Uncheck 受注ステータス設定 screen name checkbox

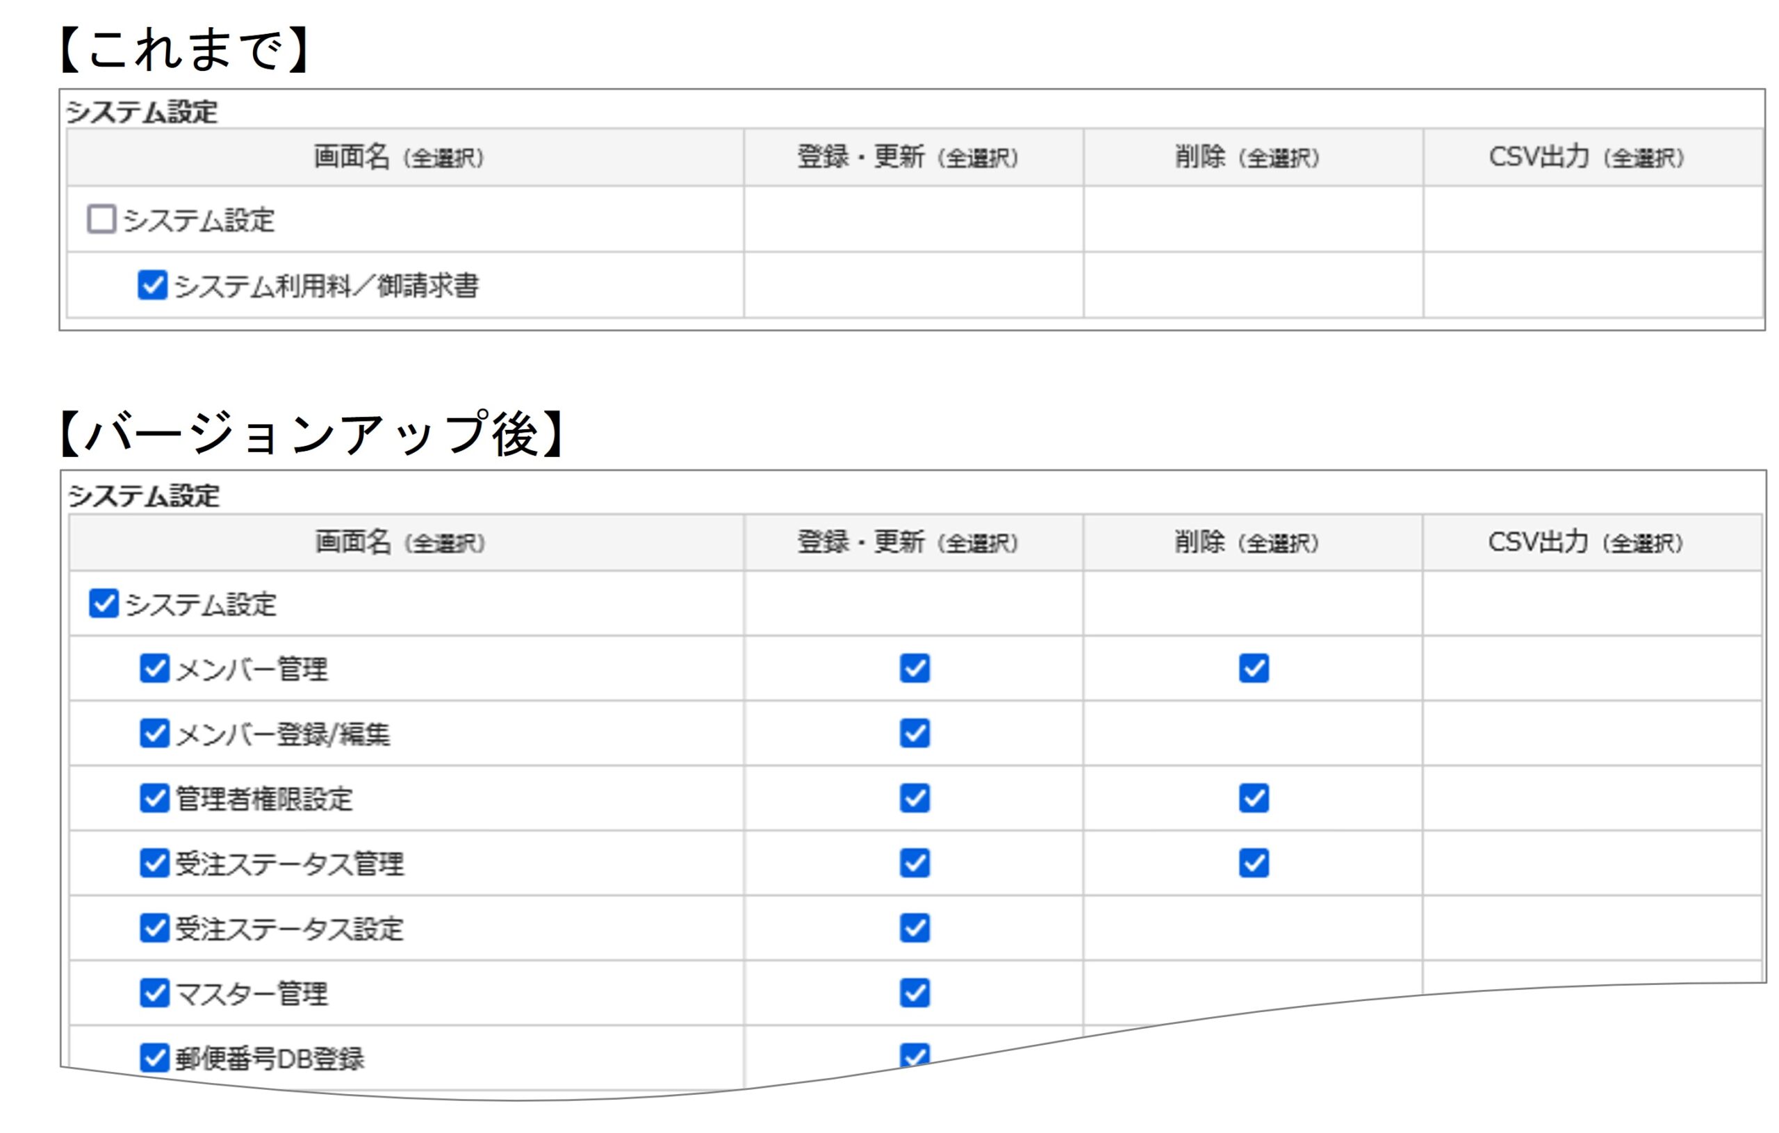pyautogui.click(x=154, y=927)
